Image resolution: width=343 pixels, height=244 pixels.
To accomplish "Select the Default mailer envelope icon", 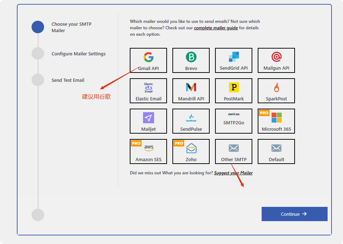I will point(276,148).
